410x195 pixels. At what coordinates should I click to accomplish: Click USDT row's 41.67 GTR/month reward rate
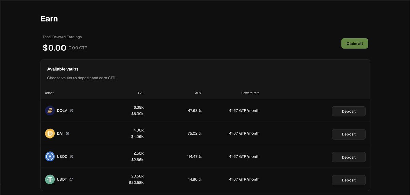pyautogui.click(x=244, y=179)
